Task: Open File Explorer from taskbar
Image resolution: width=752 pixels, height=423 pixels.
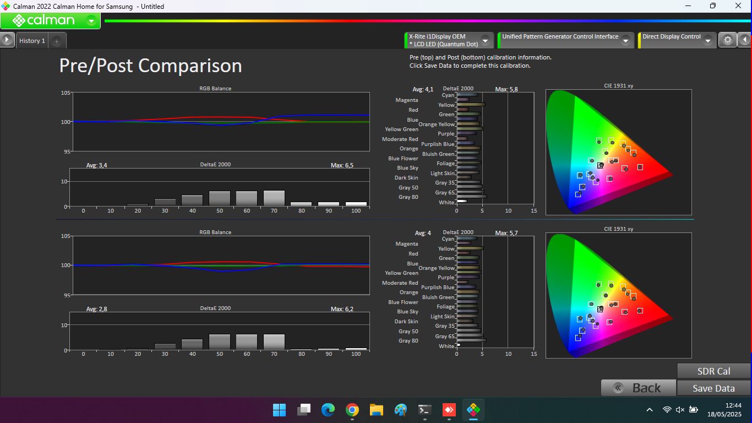Action: pos(377,410)
